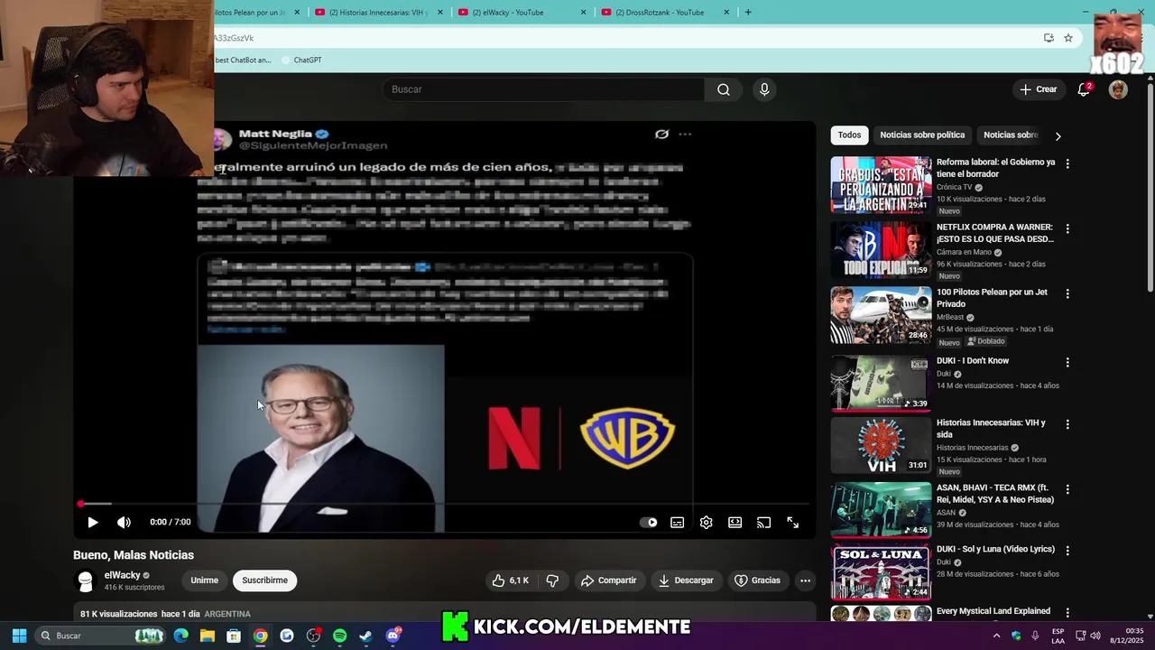Click the video progress bar
This screenshot has height=650, width=1155.
(x=444, y=503)
